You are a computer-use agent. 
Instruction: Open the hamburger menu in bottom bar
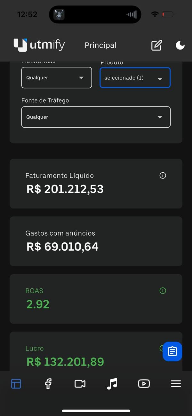tap(176, 384)
